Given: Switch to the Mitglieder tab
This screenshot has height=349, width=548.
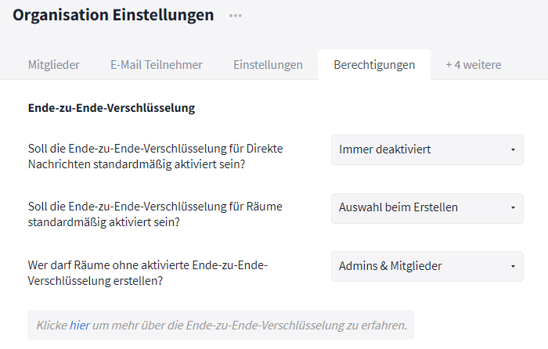Looking at the screenshot, I should tap(54, 65).
